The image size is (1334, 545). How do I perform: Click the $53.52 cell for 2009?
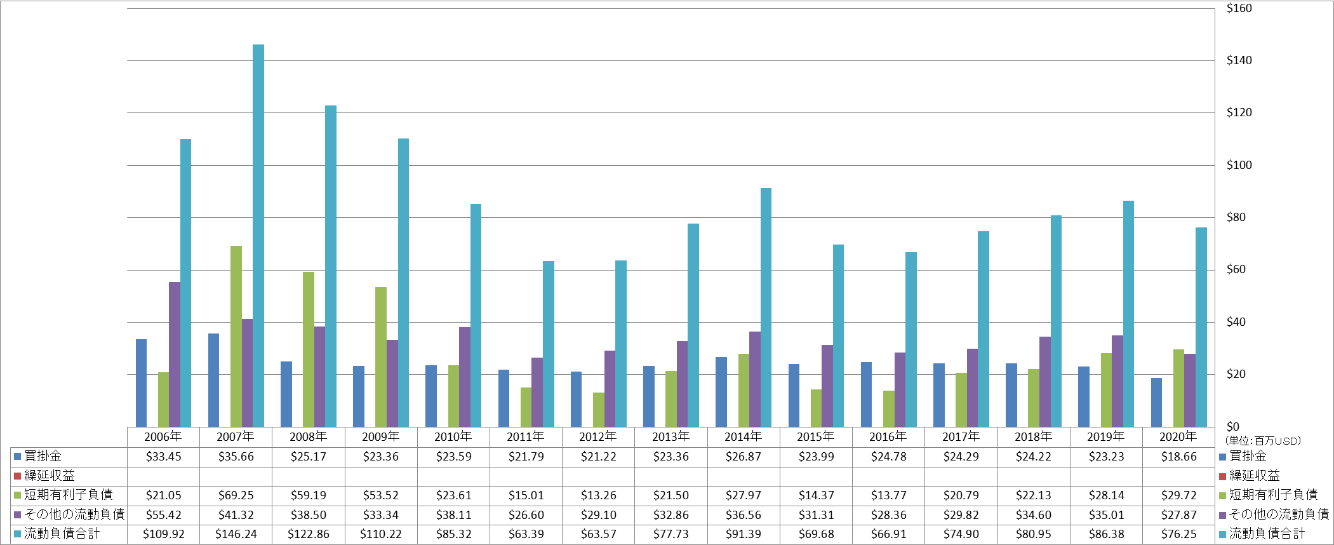click(x=381, y=495)
